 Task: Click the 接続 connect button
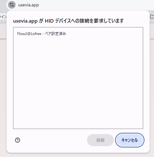pyautogui.click(x=100, y=140)
